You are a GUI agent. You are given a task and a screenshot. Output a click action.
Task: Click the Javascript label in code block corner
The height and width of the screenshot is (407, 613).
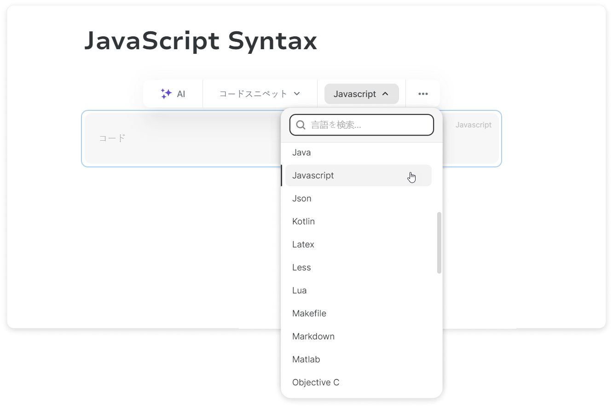coord(474,125)
